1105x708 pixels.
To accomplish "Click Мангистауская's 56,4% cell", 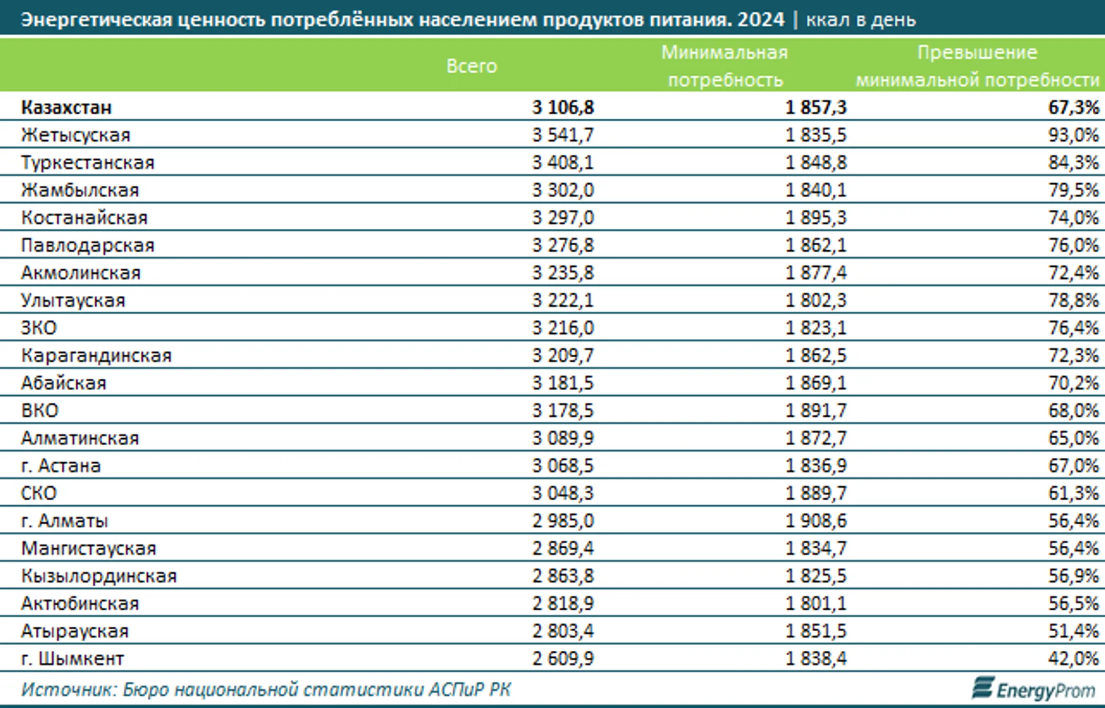I will [1073, 549].
